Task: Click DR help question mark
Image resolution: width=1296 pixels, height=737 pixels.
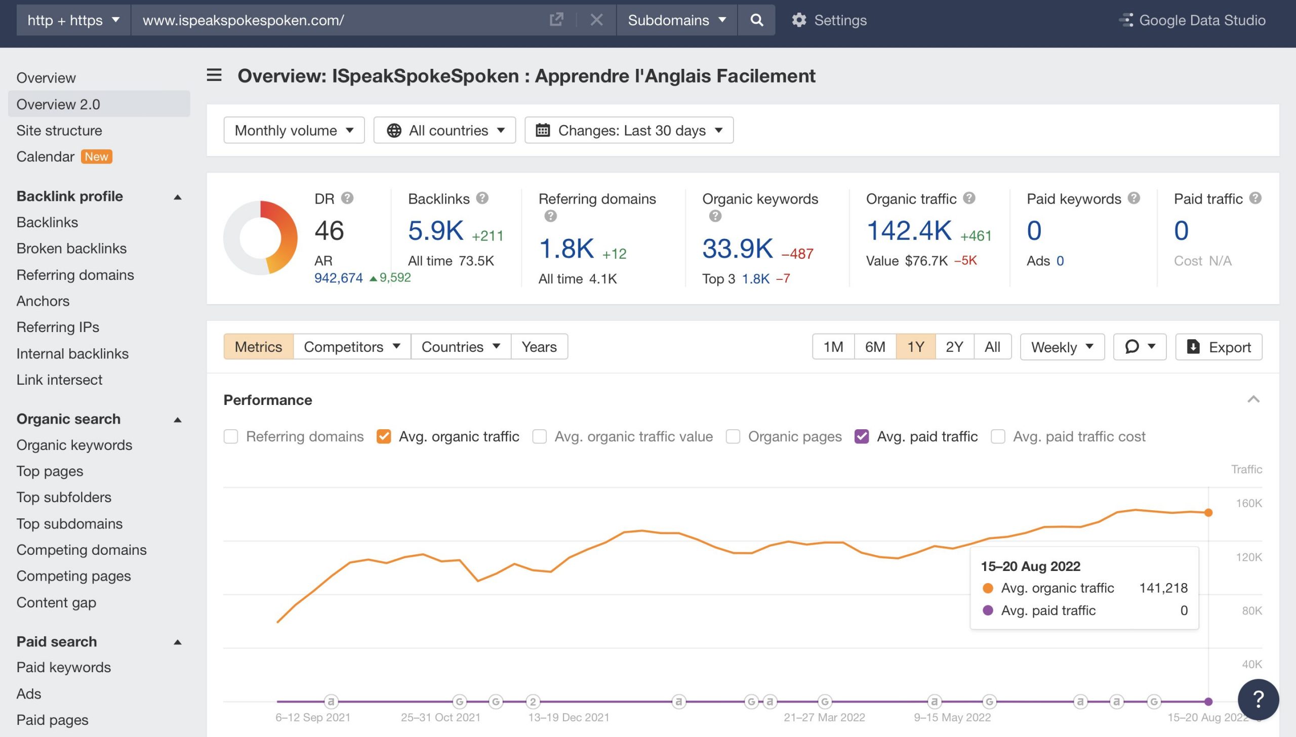Action: point(347,198)
